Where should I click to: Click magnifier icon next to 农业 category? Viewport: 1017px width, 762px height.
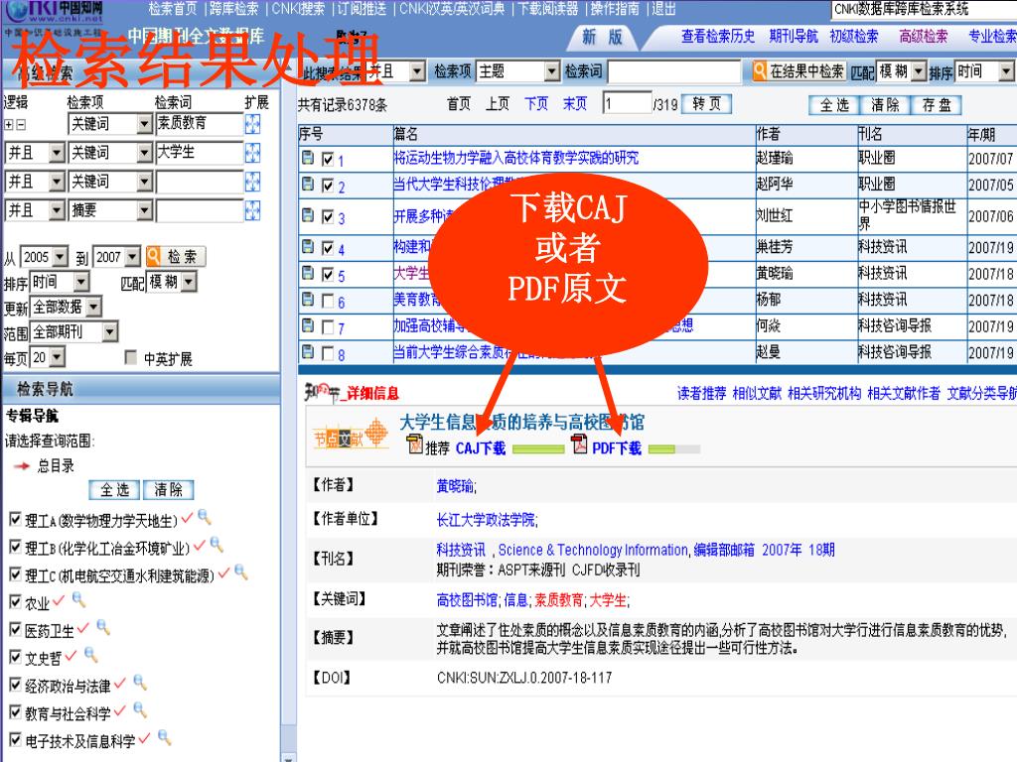coord(79,599)
